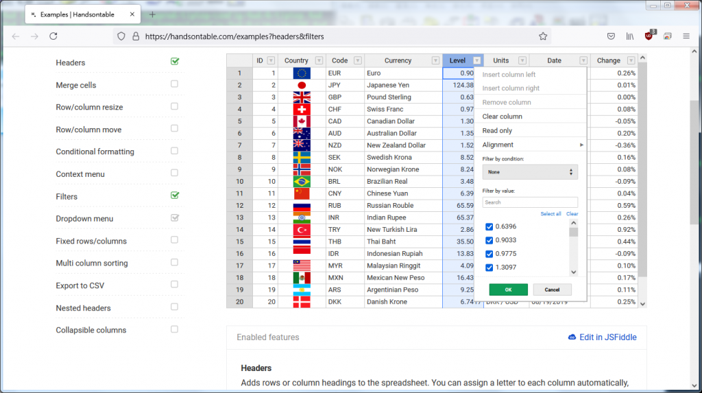The height and width of the screenshot is (393, 702).
Task: Enable the Export to CSV checkbox
Action: coord(175,285)
